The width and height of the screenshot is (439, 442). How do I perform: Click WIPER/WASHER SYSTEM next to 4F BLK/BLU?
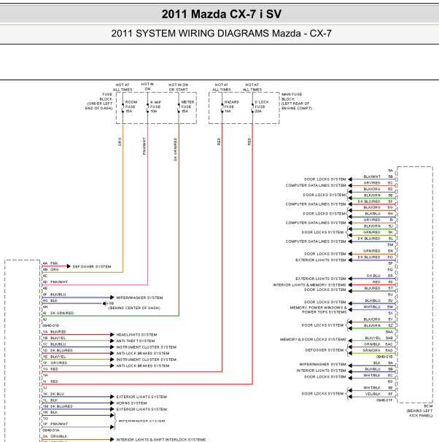click(x=139, y=298)
